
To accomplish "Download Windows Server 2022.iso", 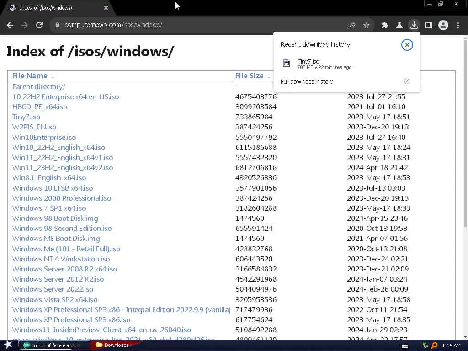I will point(53,289).
